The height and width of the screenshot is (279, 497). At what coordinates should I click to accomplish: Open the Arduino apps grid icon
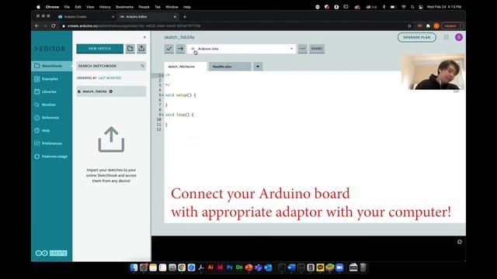447,37
